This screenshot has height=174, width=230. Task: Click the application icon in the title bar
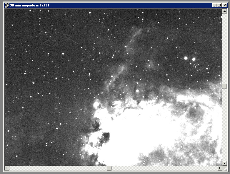7,5
